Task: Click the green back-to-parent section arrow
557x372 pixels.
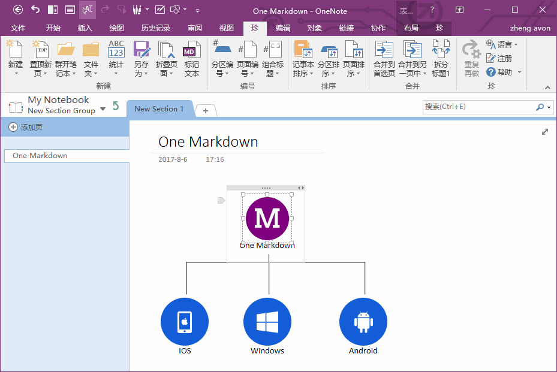Action: 116,106
